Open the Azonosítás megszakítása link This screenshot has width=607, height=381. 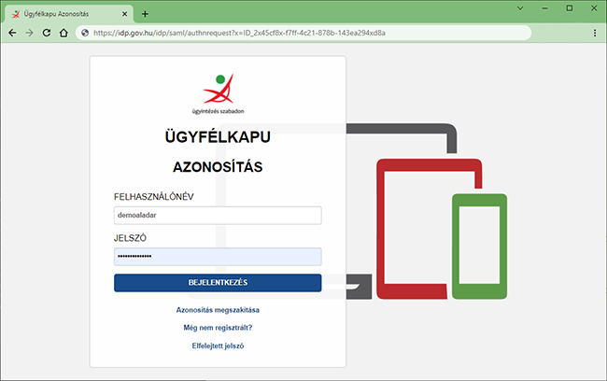[x=218, y=310]
